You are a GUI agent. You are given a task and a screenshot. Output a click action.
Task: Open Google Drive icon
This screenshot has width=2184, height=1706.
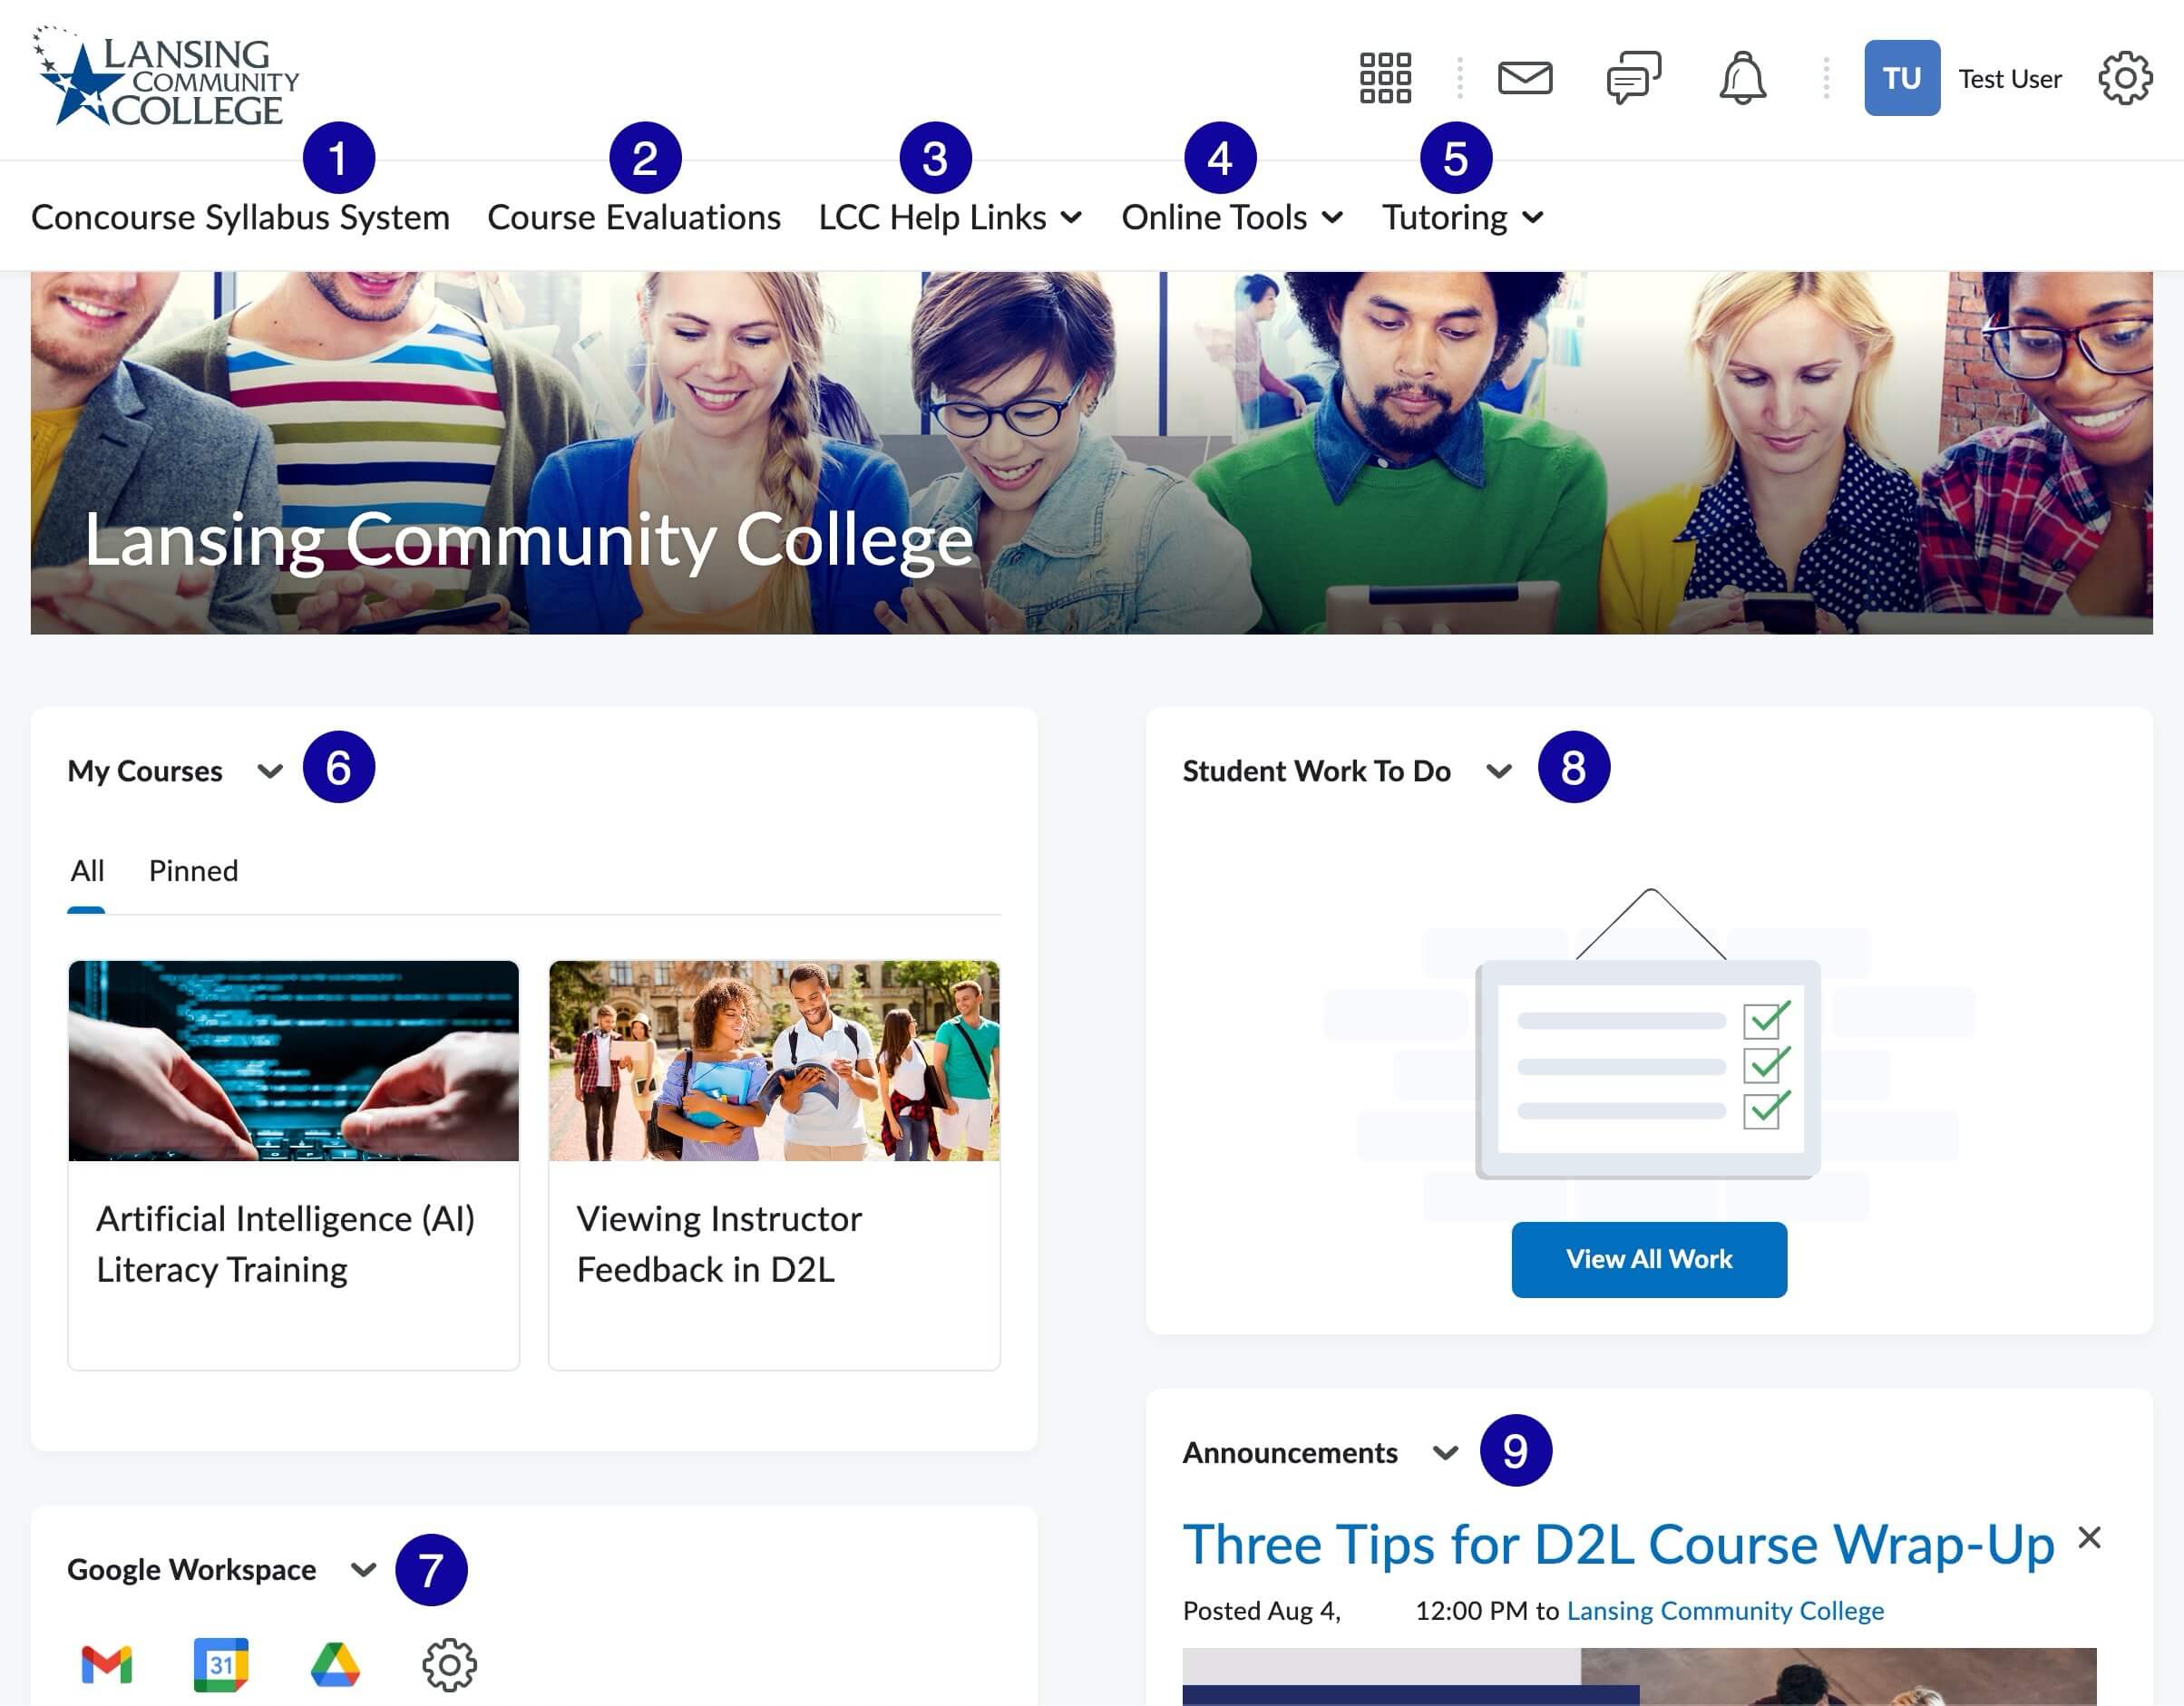point(335,1664)
